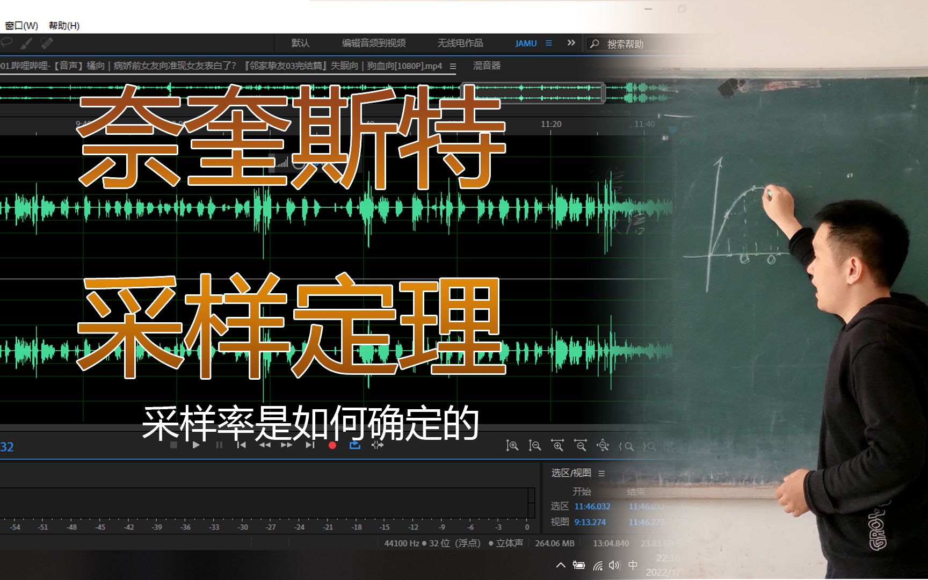The image size is (928, 580).
Task: Click the blue timecode display
Action: pyautogui.click(x=7, y=447)
